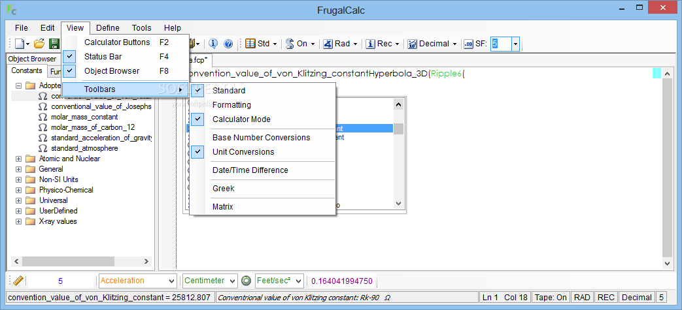Toggle Standard toolbar checkmark
This screenshot has height=310, width=682.
[x=197, y=90]
